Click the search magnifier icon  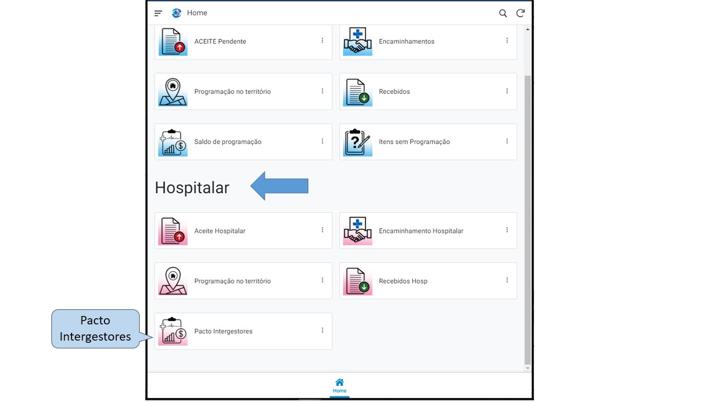tap(503, 13)
